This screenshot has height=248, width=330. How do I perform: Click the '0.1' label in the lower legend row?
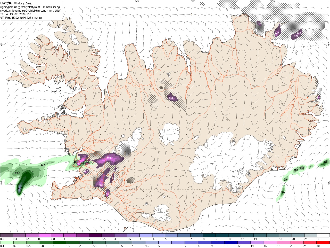[2, 246]
